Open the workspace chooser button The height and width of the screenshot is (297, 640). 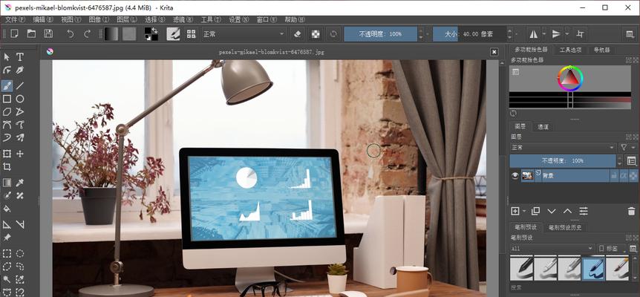pos(630,34)
